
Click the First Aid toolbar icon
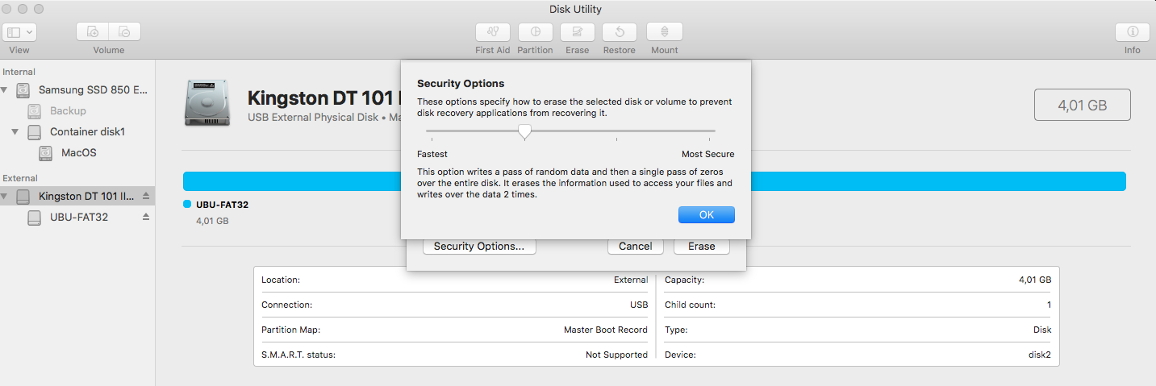pyautogui.click(x=493, y=32)
